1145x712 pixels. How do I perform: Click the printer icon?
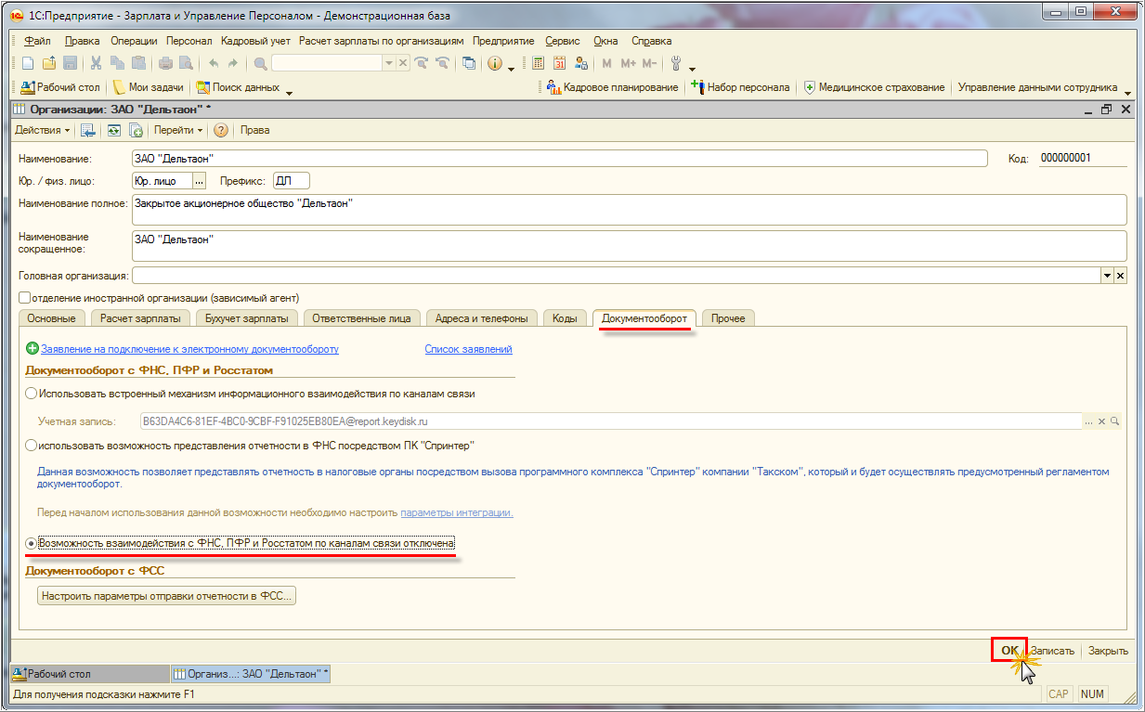coord(165,63)
